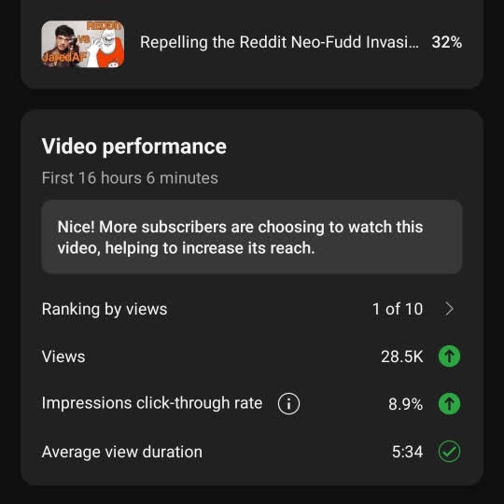Tap the 8.9% click-through value
504x504 pixels.
406,404
